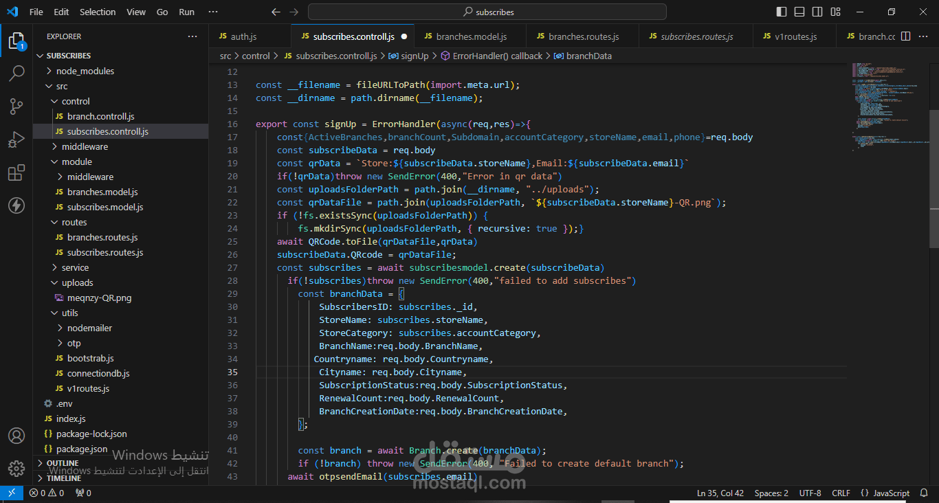Click the VS Code logo icon
Viewport: 939px width, 503px height.
point(12,12)
